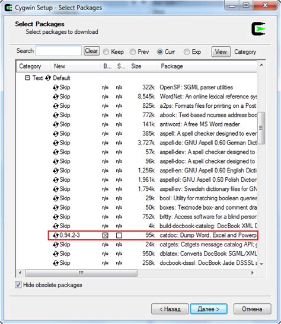Click the Package column header
The height and width of the screenshot is (324, 281).
[207, 66]
